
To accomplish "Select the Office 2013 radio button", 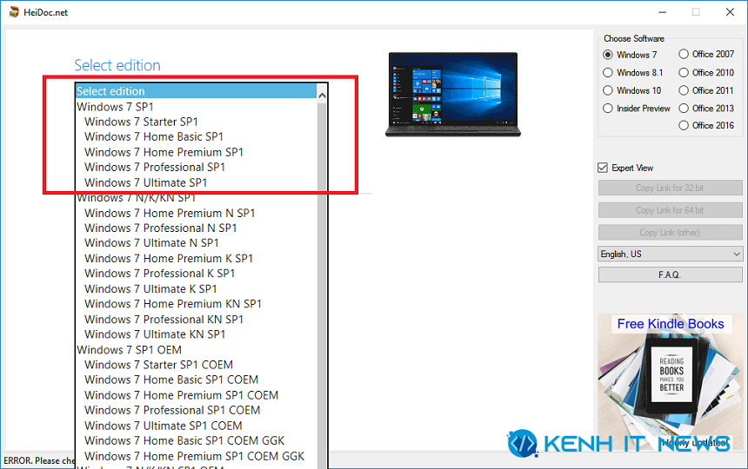I will pos(684,109).
